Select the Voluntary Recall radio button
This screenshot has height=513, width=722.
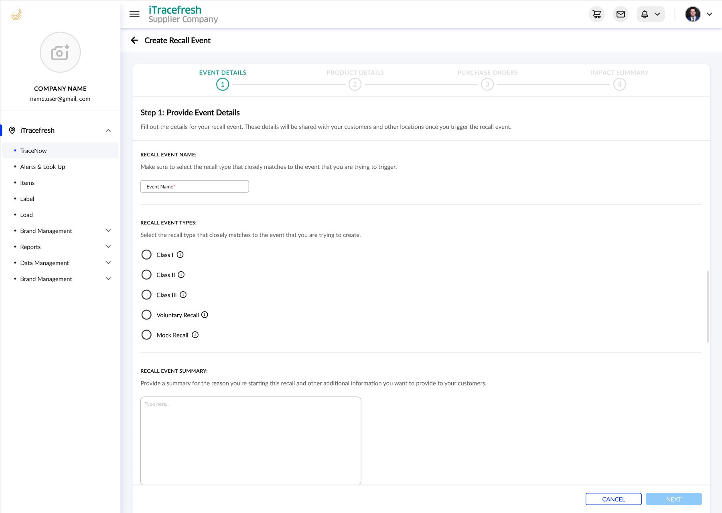pyautogui.click(x=146, y=315)
